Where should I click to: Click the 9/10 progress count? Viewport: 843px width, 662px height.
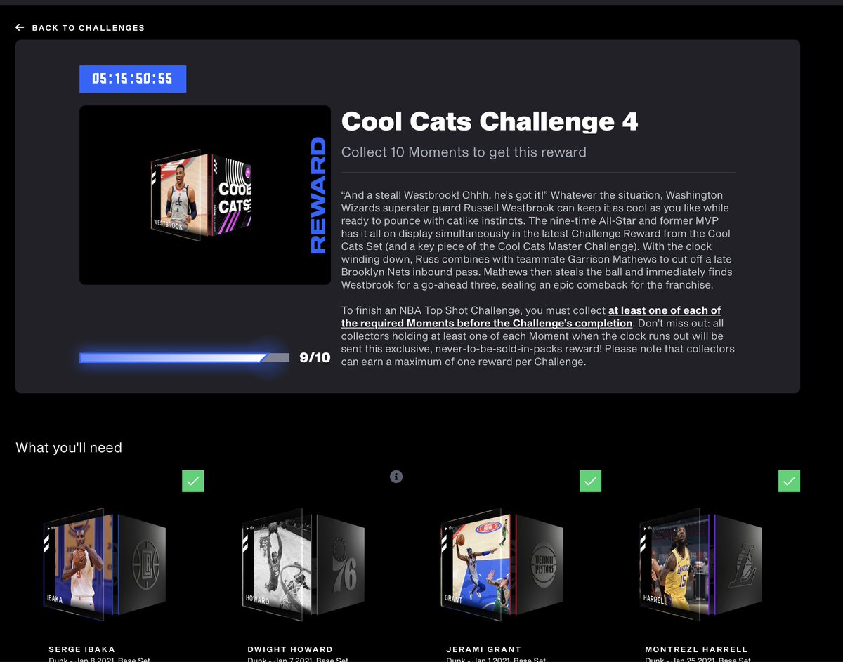pos(315,358)
